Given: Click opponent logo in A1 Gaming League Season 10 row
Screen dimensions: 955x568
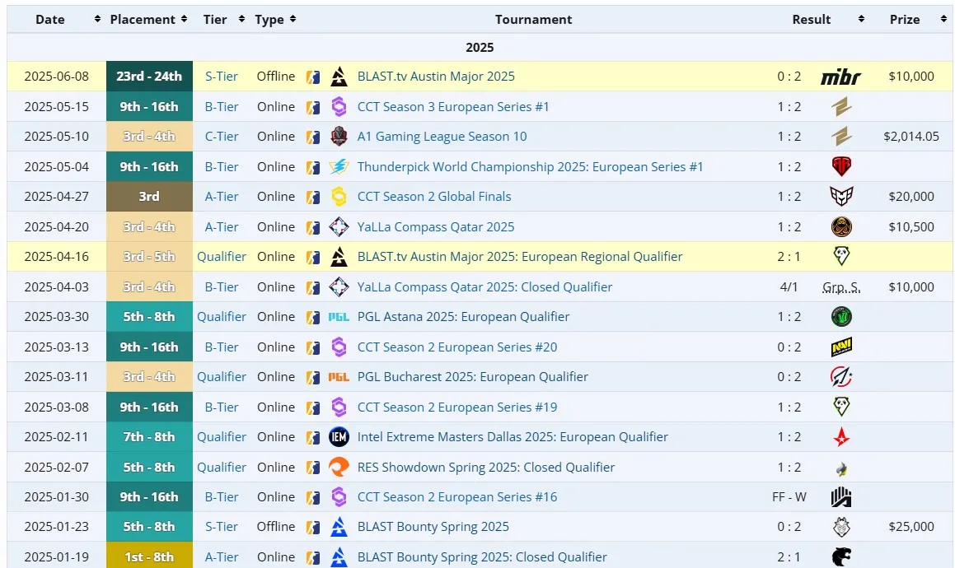Looking at the screenshot, I should tap(841, 137).
